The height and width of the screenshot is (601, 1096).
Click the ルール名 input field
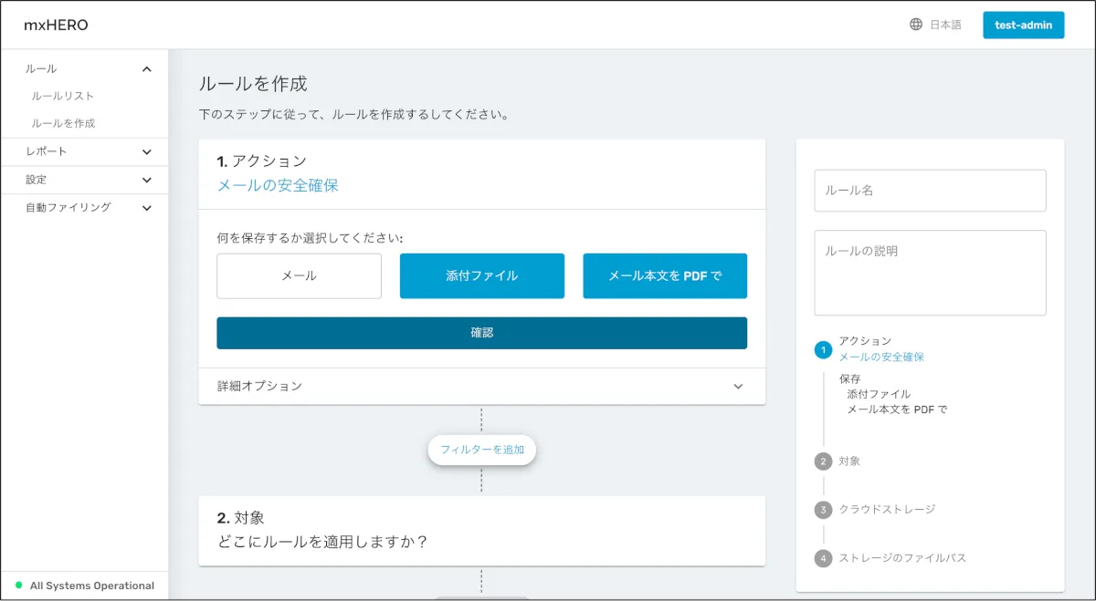click(x=930, y=191)
